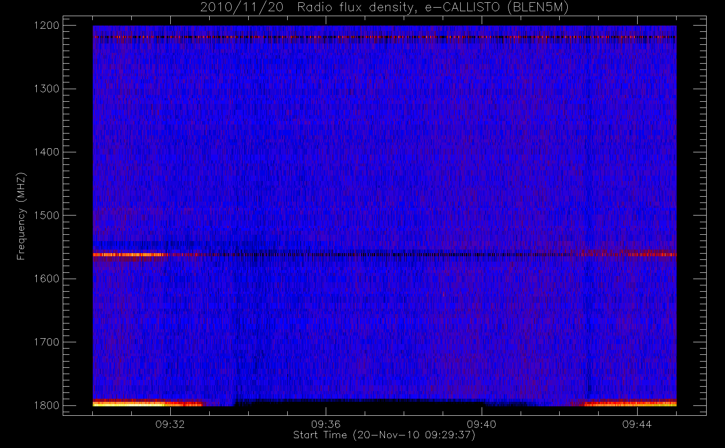Click the thin red line near 1220 MHz
The image size is (725, 448).
pyautogui.click(x=384, y=37)
